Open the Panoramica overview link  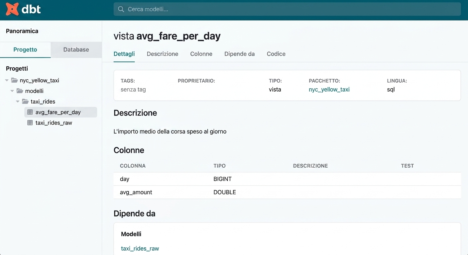[x=22, y=31]
